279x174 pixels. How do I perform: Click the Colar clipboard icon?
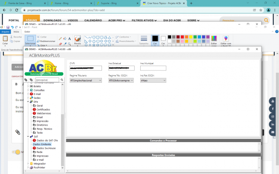point(5,39)
